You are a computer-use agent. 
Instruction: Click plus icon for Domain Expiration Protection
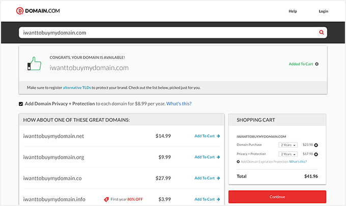tap(239, 162)
